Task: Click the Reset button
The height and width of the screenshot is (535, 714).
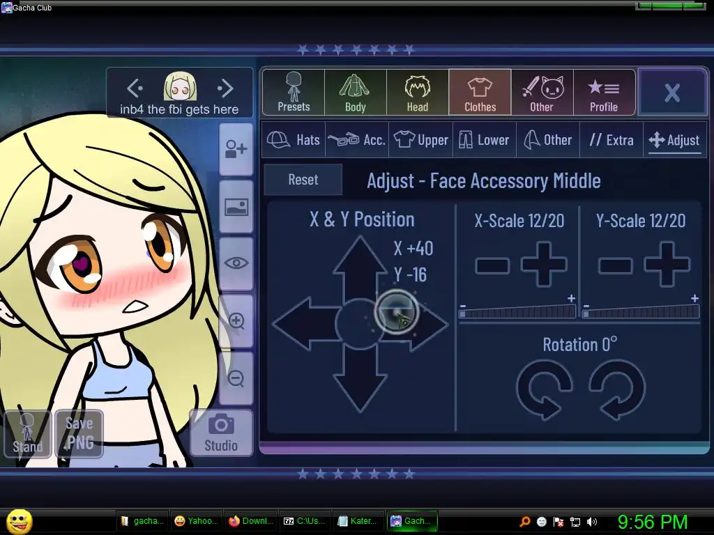Action: [303, 180]
